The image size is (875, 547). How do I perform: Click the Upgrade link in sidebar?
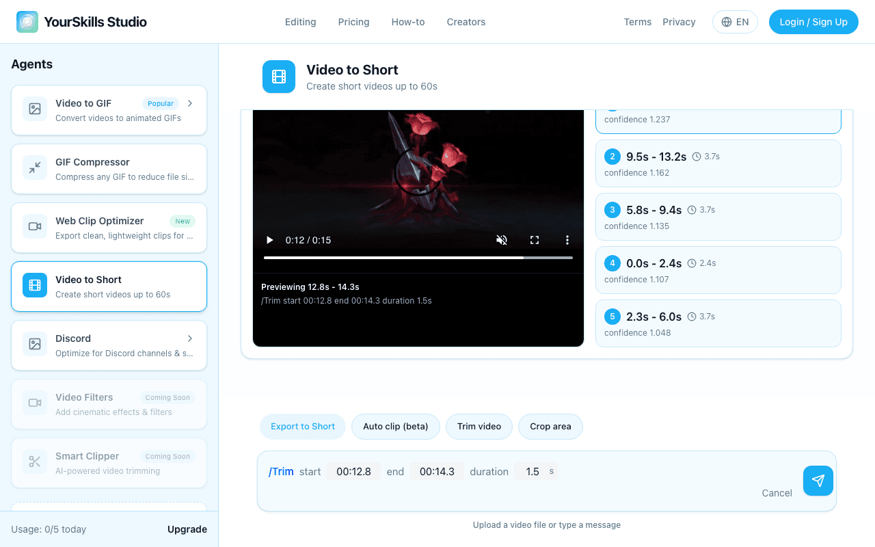tap(187, 529)
